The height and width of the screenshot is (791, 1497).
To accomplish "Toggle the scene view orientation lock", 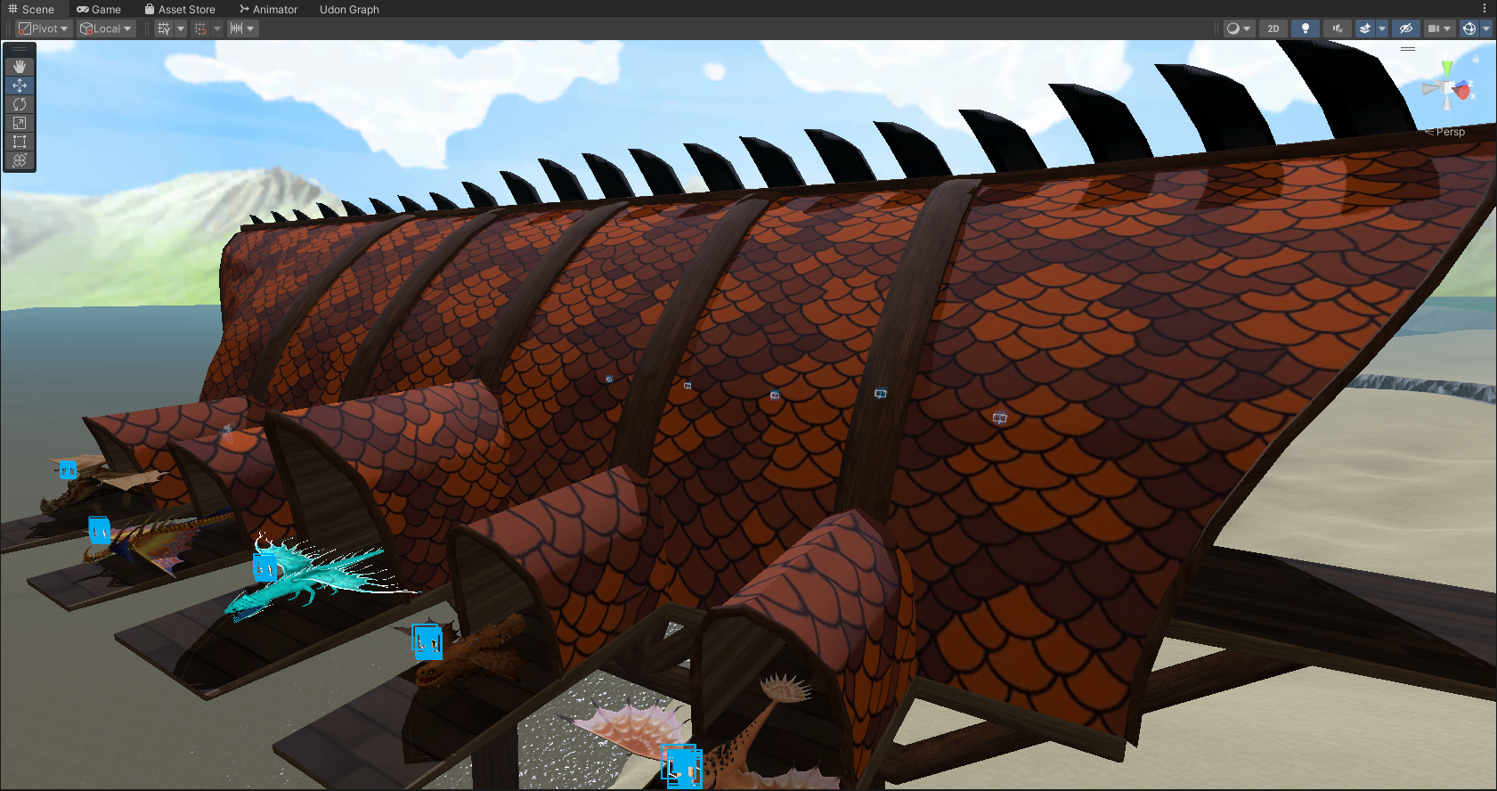I will point(1476,59).
